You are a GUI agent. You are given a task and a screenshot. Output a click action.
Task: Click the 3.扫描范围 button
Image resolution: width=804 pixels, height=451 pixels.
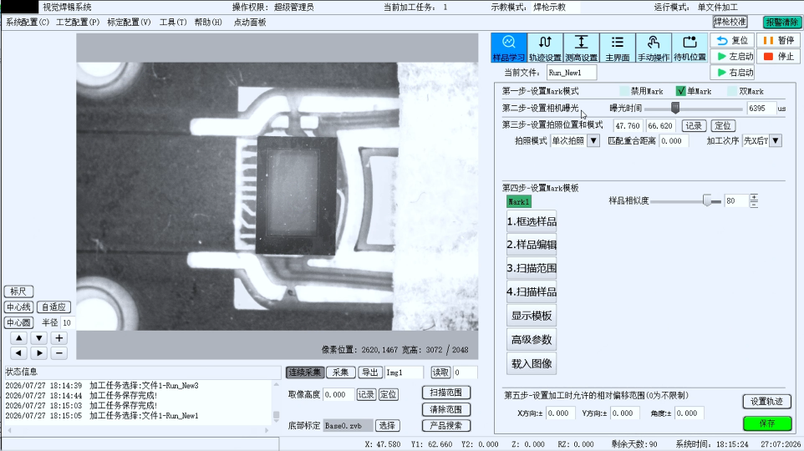click(532, 269)
